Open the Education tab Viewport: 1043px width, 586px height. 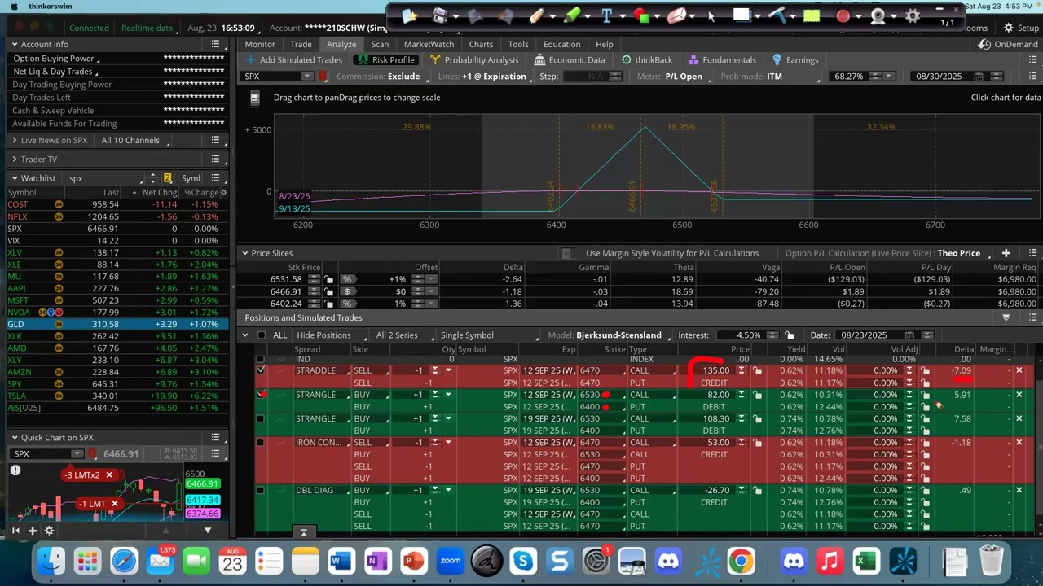[x=562, y=45]
